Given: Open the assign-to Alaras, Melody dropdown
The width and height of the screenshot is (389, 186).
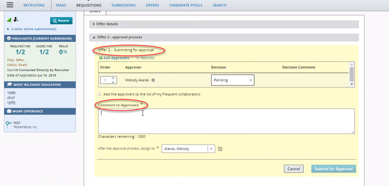Looking at the screenshot, I should coord(188,149).
